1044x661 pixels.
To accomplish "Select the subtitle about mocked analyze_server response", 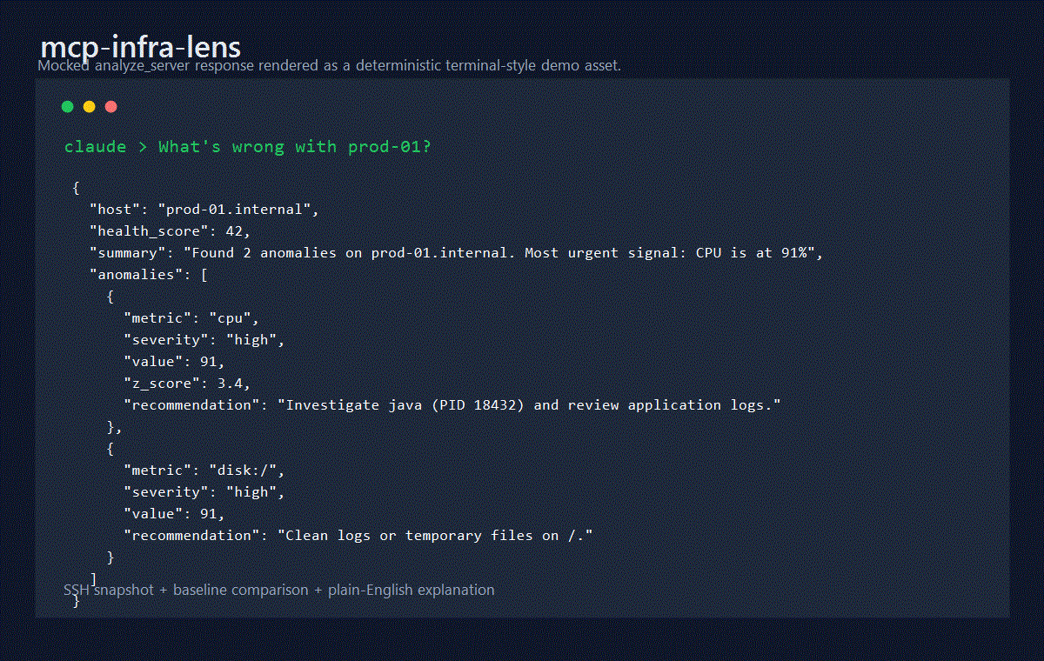I will [x=328, y=65].
